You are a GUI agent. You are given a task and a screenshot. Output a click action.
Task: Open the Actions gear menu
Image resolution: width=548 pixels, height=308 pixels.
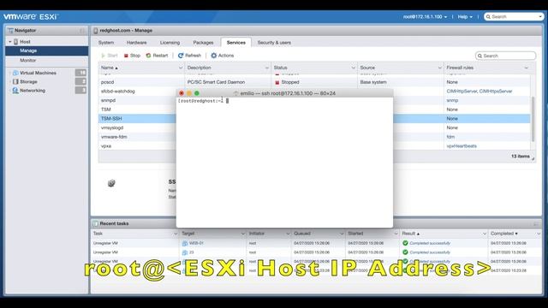click(x=223, y=56)
